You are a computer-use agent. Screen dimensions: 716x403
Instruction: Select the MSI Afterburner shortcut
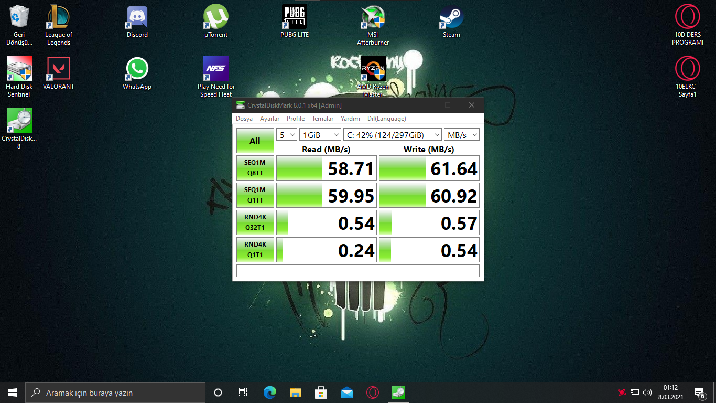click(373, 25)
